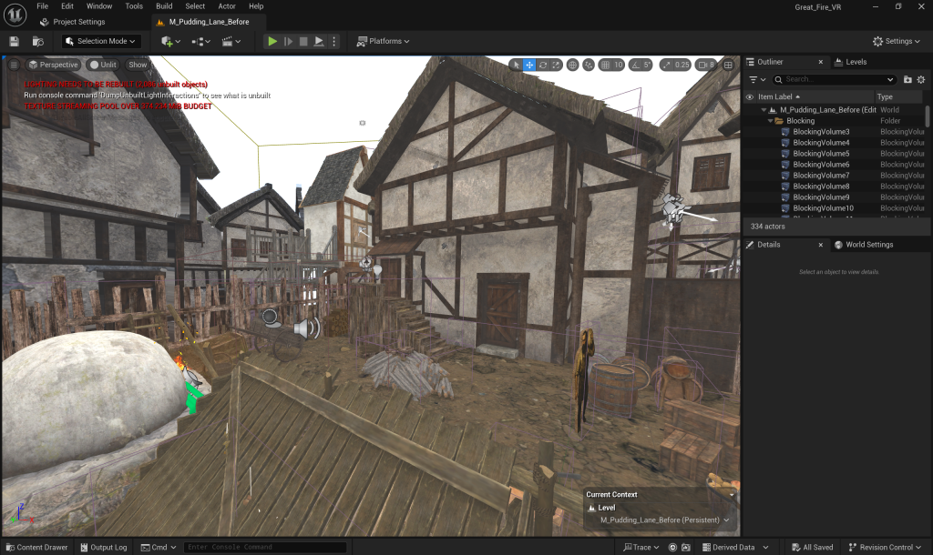Open the scale snap 0.25 value dropdown
The image size is (933, 555).
coord(682,65)
